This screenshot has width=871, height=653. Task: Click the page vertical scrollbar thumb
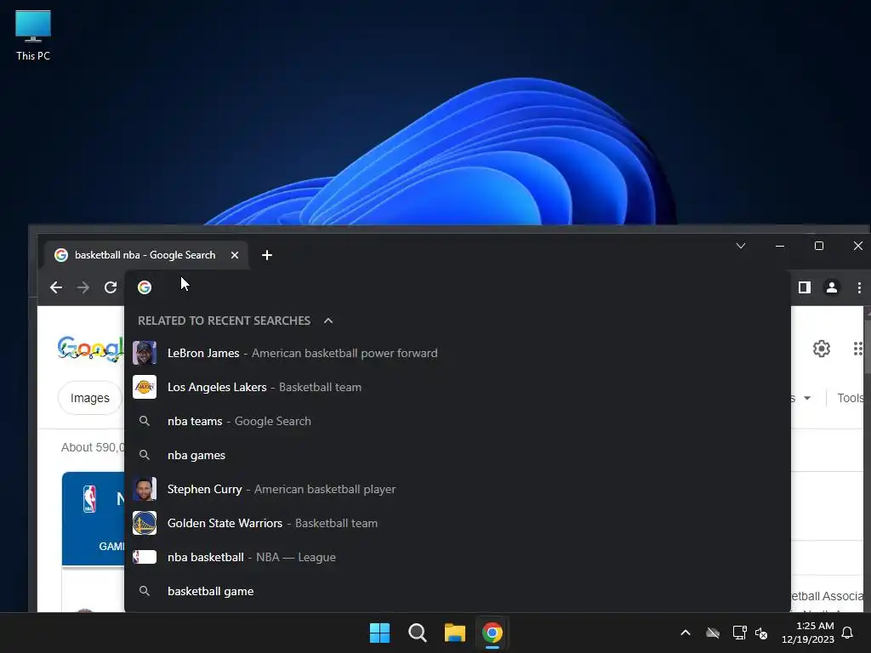click(x=868, y=346)
